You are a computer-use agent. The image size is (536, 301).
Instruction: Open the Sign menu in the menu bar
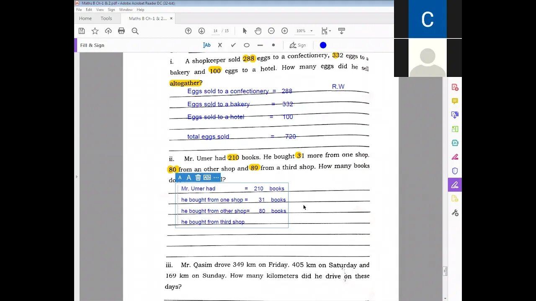111,10
